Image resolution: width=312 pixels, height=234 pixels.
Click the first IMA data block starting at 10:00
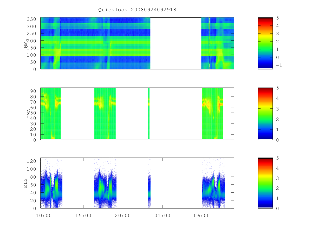pyautogui.click(x=51, y=114)
